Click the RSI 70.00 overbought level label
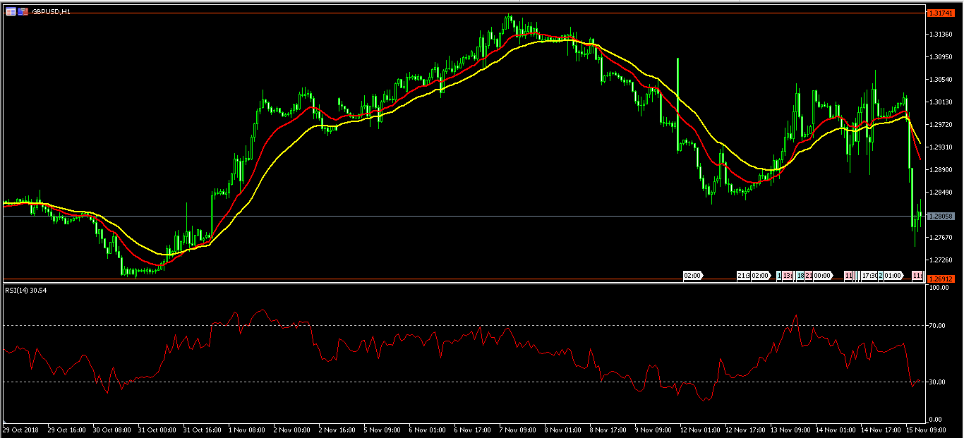Screen dimensions: 964x438 tap(939, 325)
